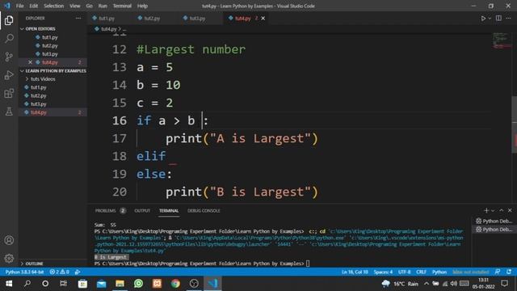Switch to the tut1.py editor tab
The image size is (517, 291).
pos(107,19)
